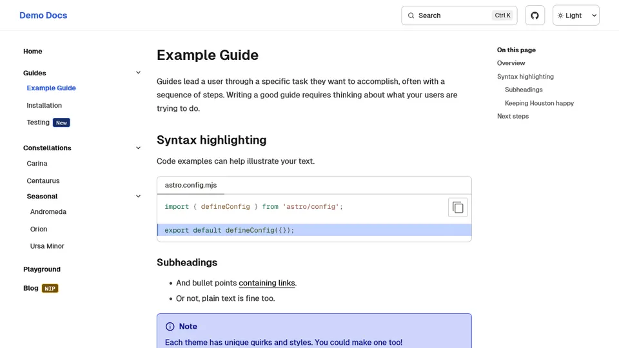The image size is (619, 348).
Task: Follow the "containing links" hyperlink
Action: 267,283
